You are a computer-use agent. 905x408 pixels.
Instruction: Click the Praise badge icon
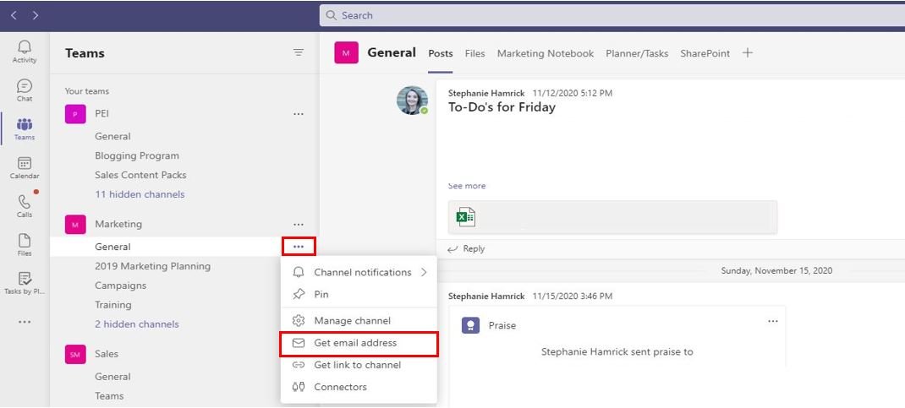pyautogui.click(x=471, y=325)
